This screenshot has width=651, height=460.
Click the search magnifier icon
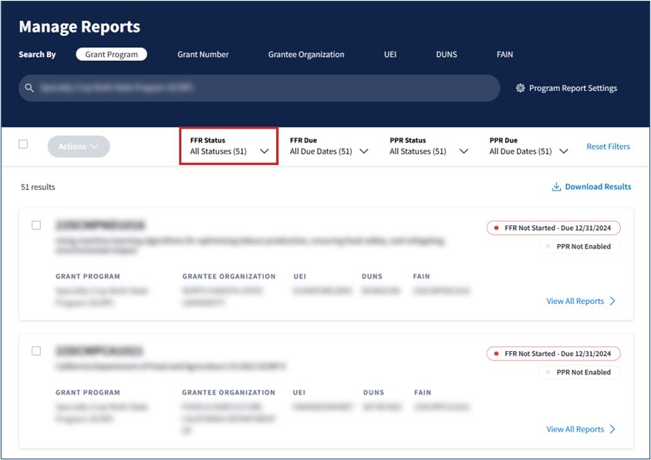click(29, 88)
